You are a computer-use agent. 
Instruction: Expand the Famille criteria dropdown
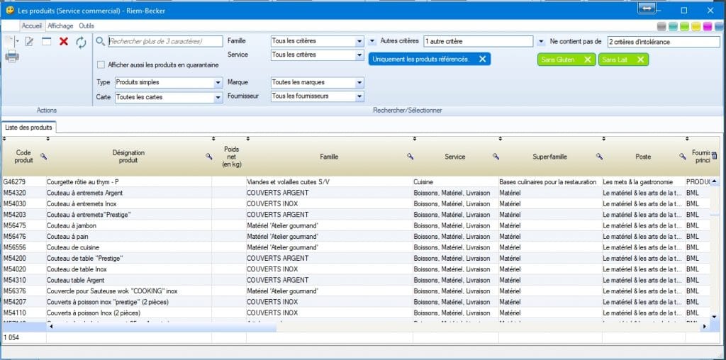coord(359,42)
